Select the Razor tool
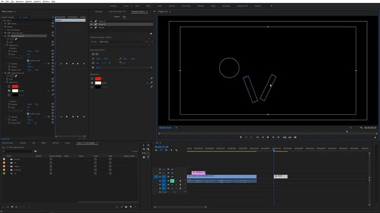The image size is (380, 213). coord(148,149)
